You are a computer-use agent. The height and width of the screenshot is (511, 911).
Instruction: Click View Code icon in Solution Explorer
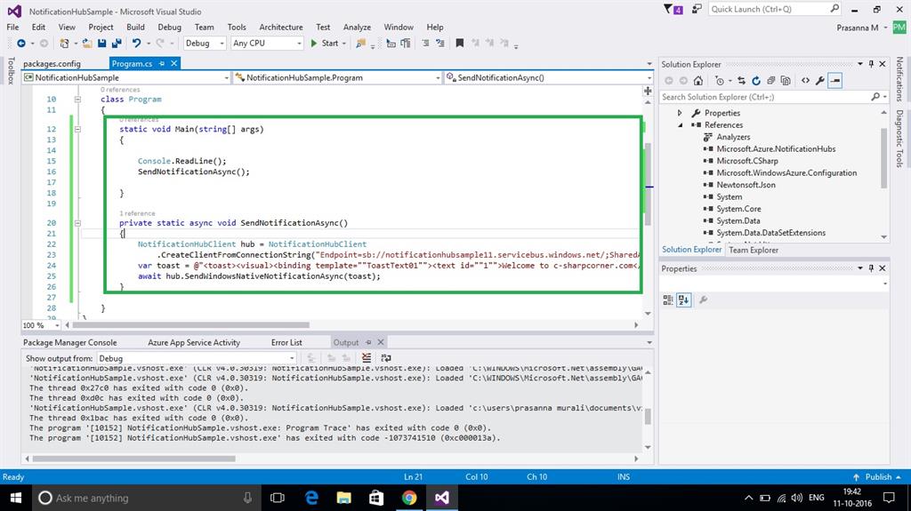[x=805, y=80]
